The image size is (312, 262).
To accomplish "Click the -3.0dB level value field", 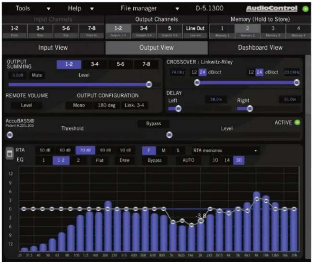I will [x=17, y=75].
